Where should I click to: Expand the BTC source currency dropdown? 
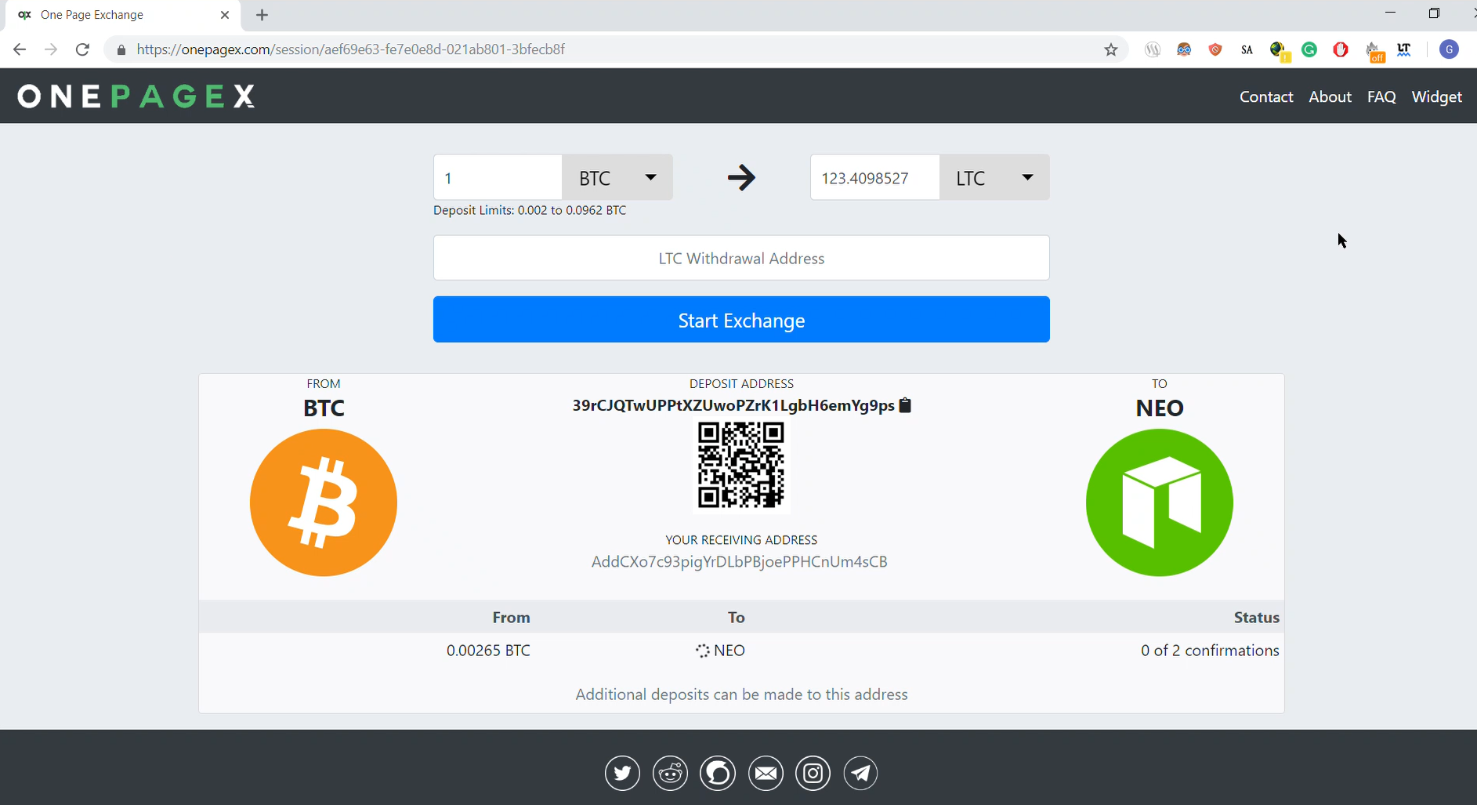coord(617,177)
